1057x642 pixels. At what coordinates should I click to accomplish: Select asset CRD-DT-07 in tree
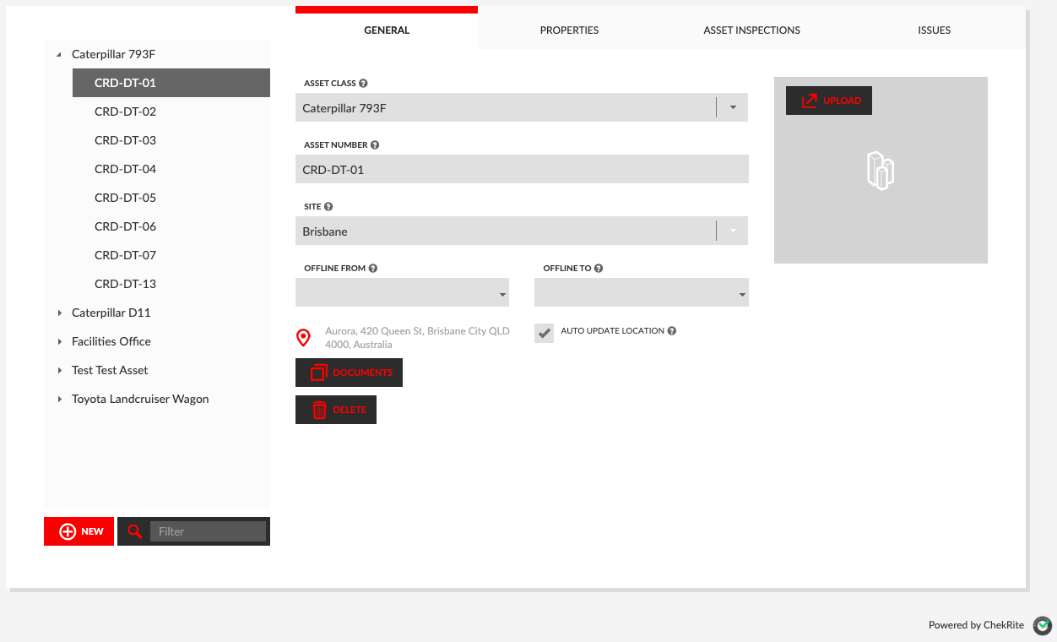(x=125, y=255)
